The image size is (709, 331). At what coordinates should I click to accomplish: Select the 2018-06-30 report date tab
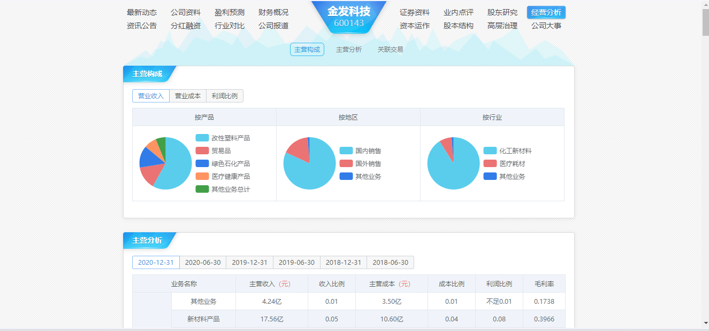pyautogui.click(x=391, y=263)
